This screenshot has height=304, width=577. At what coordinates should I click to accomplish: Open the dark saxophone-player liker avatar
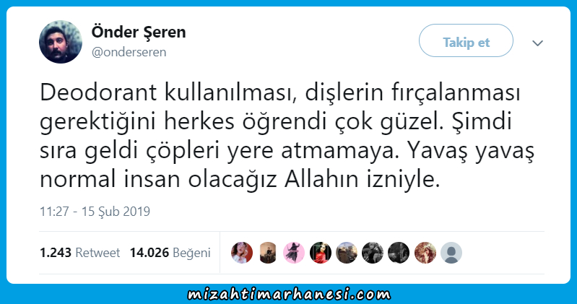[399, 253]
